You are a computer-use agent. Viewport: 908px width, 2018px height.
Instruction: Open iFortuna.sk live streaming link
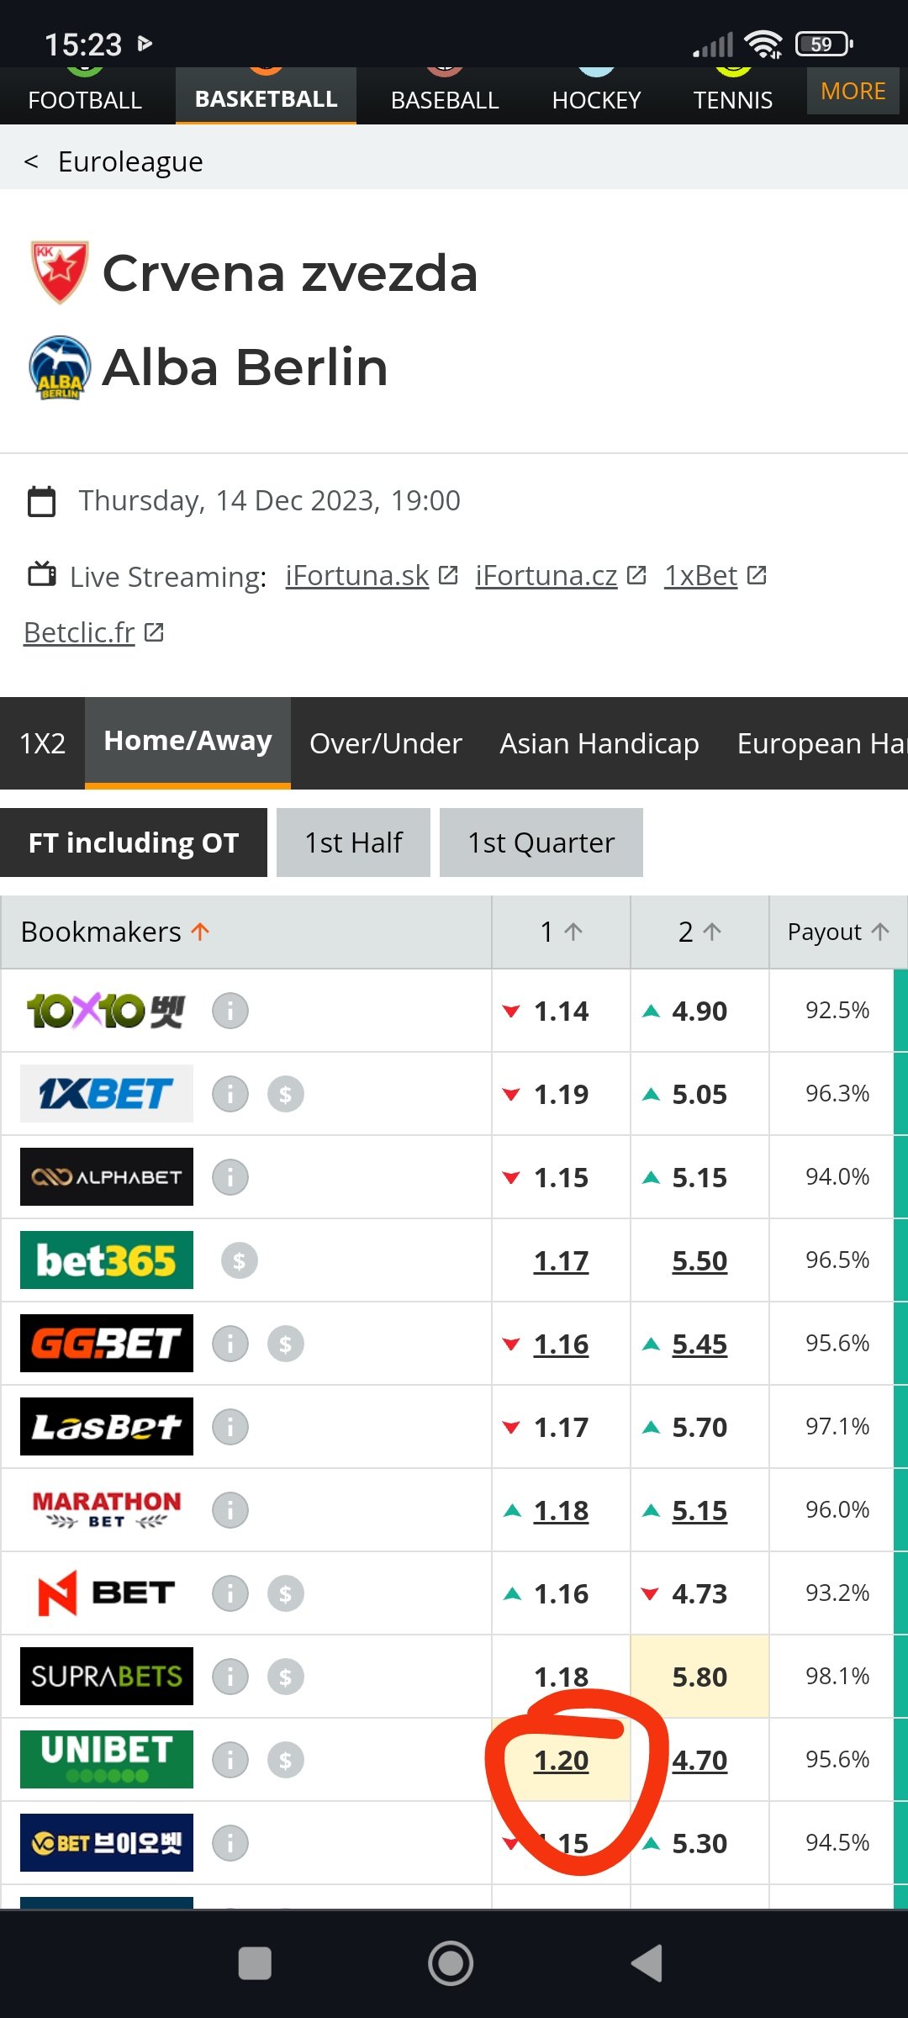click(357, 576)
